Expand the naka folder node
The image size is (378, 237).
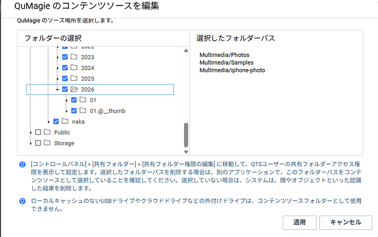click(49, 122)
